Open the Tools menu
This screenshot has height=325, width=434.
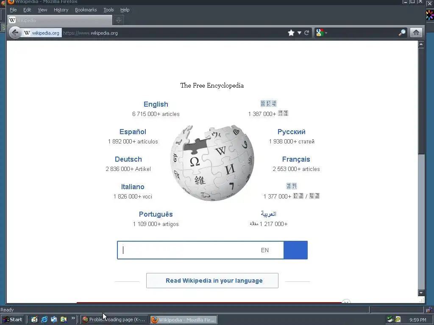tap(108, 10)
